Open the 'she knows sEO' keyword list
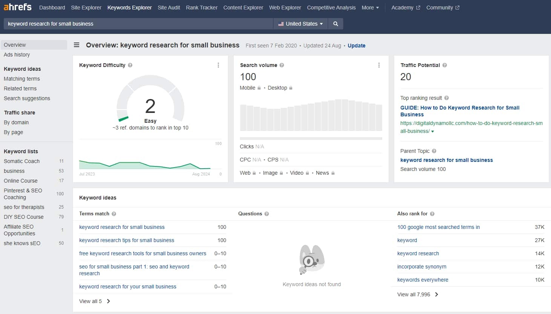 coord(22,243)
